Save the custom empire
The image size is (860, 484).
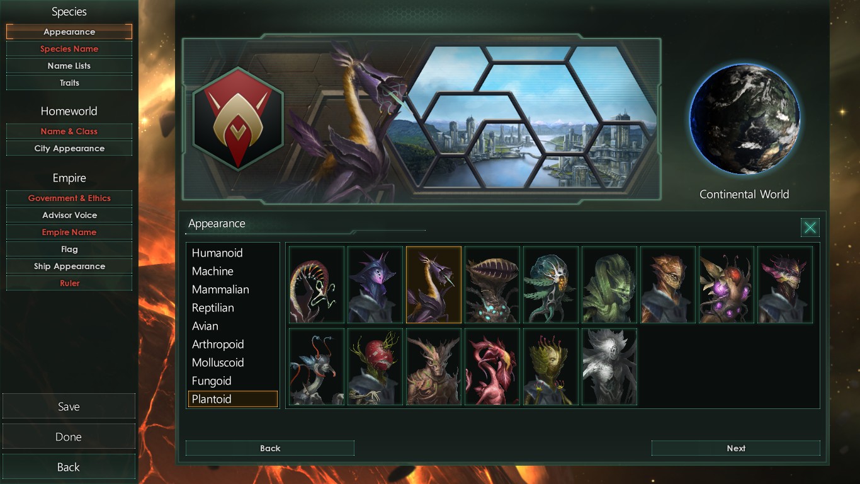tap(69, 406)
